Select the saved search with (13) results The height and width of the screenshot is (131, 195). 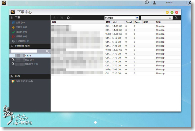point(30,56)
